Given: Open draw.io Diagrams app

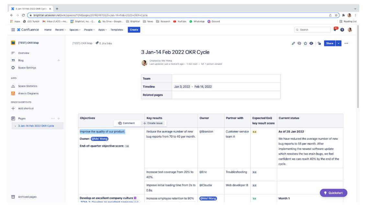Looking at the screenshot, I should click(x=28, y=93).
